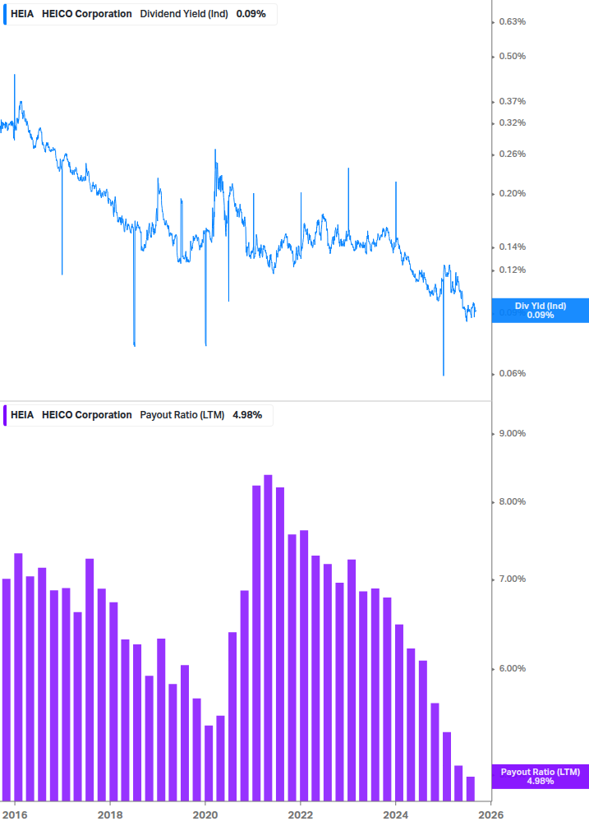Viewport: 589px width, 826px height.
Task: Click the 0.37% tick on dividend yield axis
Action: [x=512, y=101]
